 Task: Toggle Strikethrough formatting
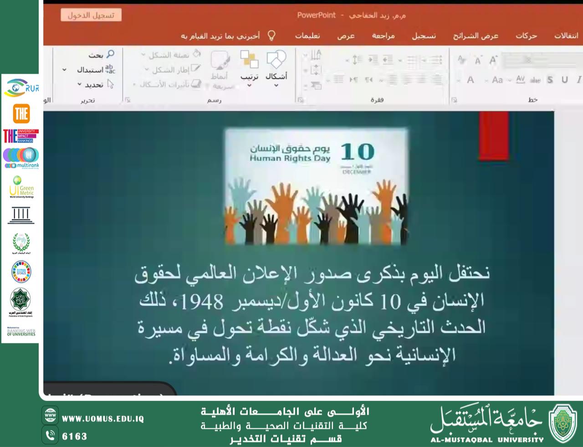pos(535,80)
